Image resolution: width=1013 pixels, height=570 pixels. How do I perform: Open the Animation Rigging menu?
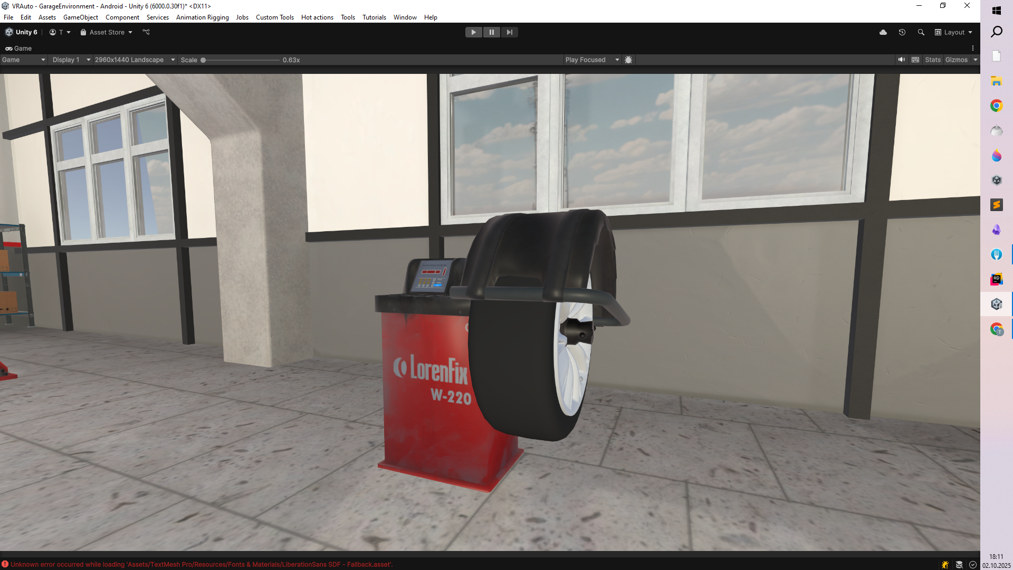(202, 17)
